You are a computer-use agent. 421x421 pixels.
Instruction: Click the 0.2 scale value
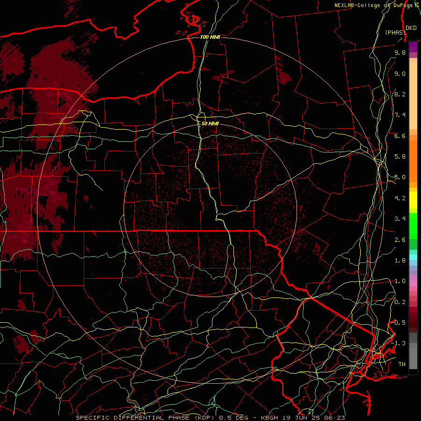point(400,302)
